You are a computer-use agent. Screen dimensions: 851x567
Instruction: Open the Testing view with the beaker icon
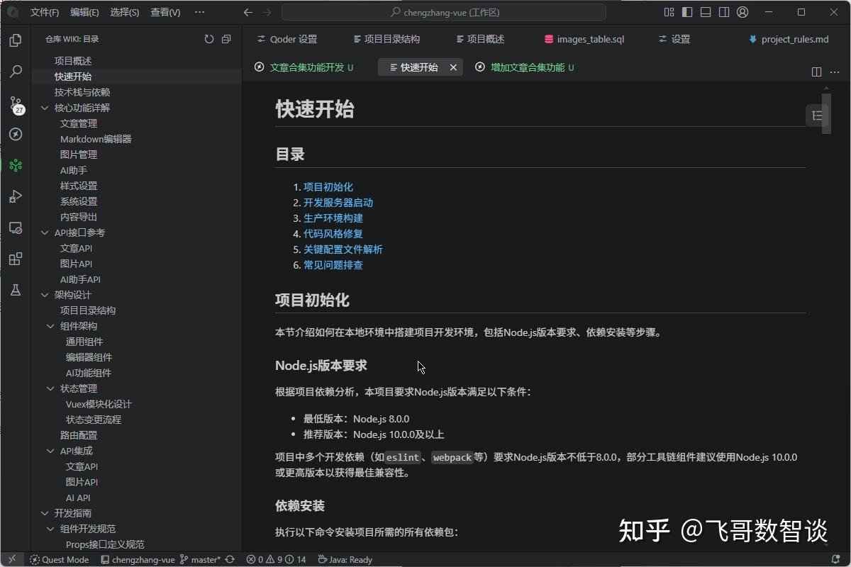pos(16,290)
